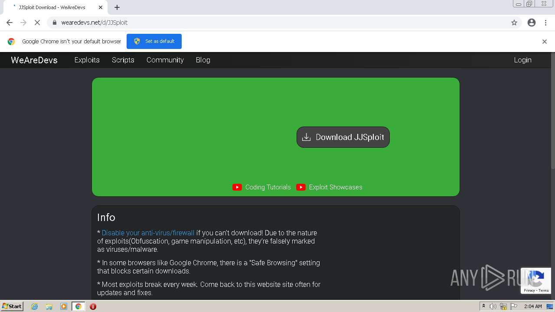Click the Exploit Showcases YouTube icon

pyautogui.click(x=301, y=187)
